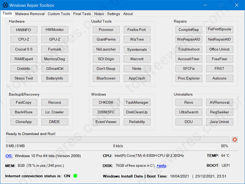Run the CHKDSK Windows tool
This screenshot has width=245, height=184.
pos(106,103)
